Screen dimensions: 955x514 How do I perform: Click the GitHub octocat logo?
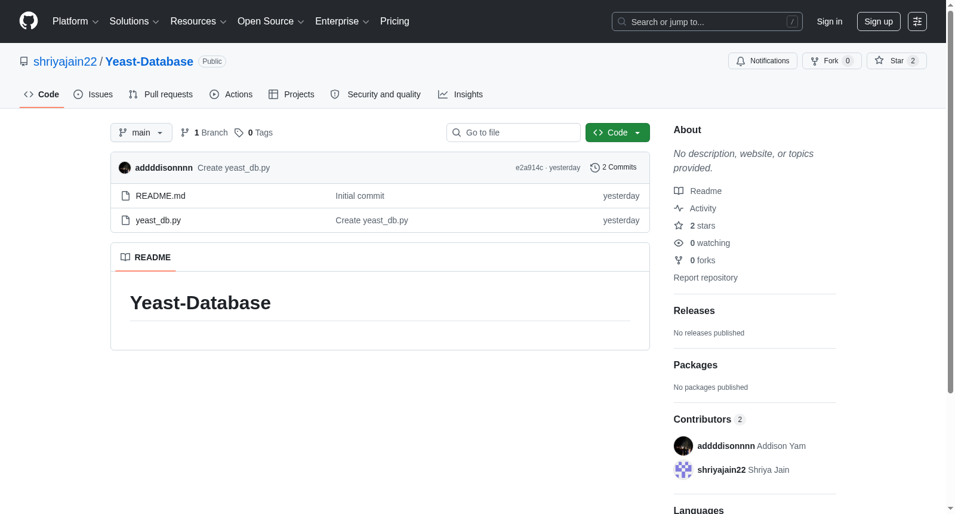point(29,21)
